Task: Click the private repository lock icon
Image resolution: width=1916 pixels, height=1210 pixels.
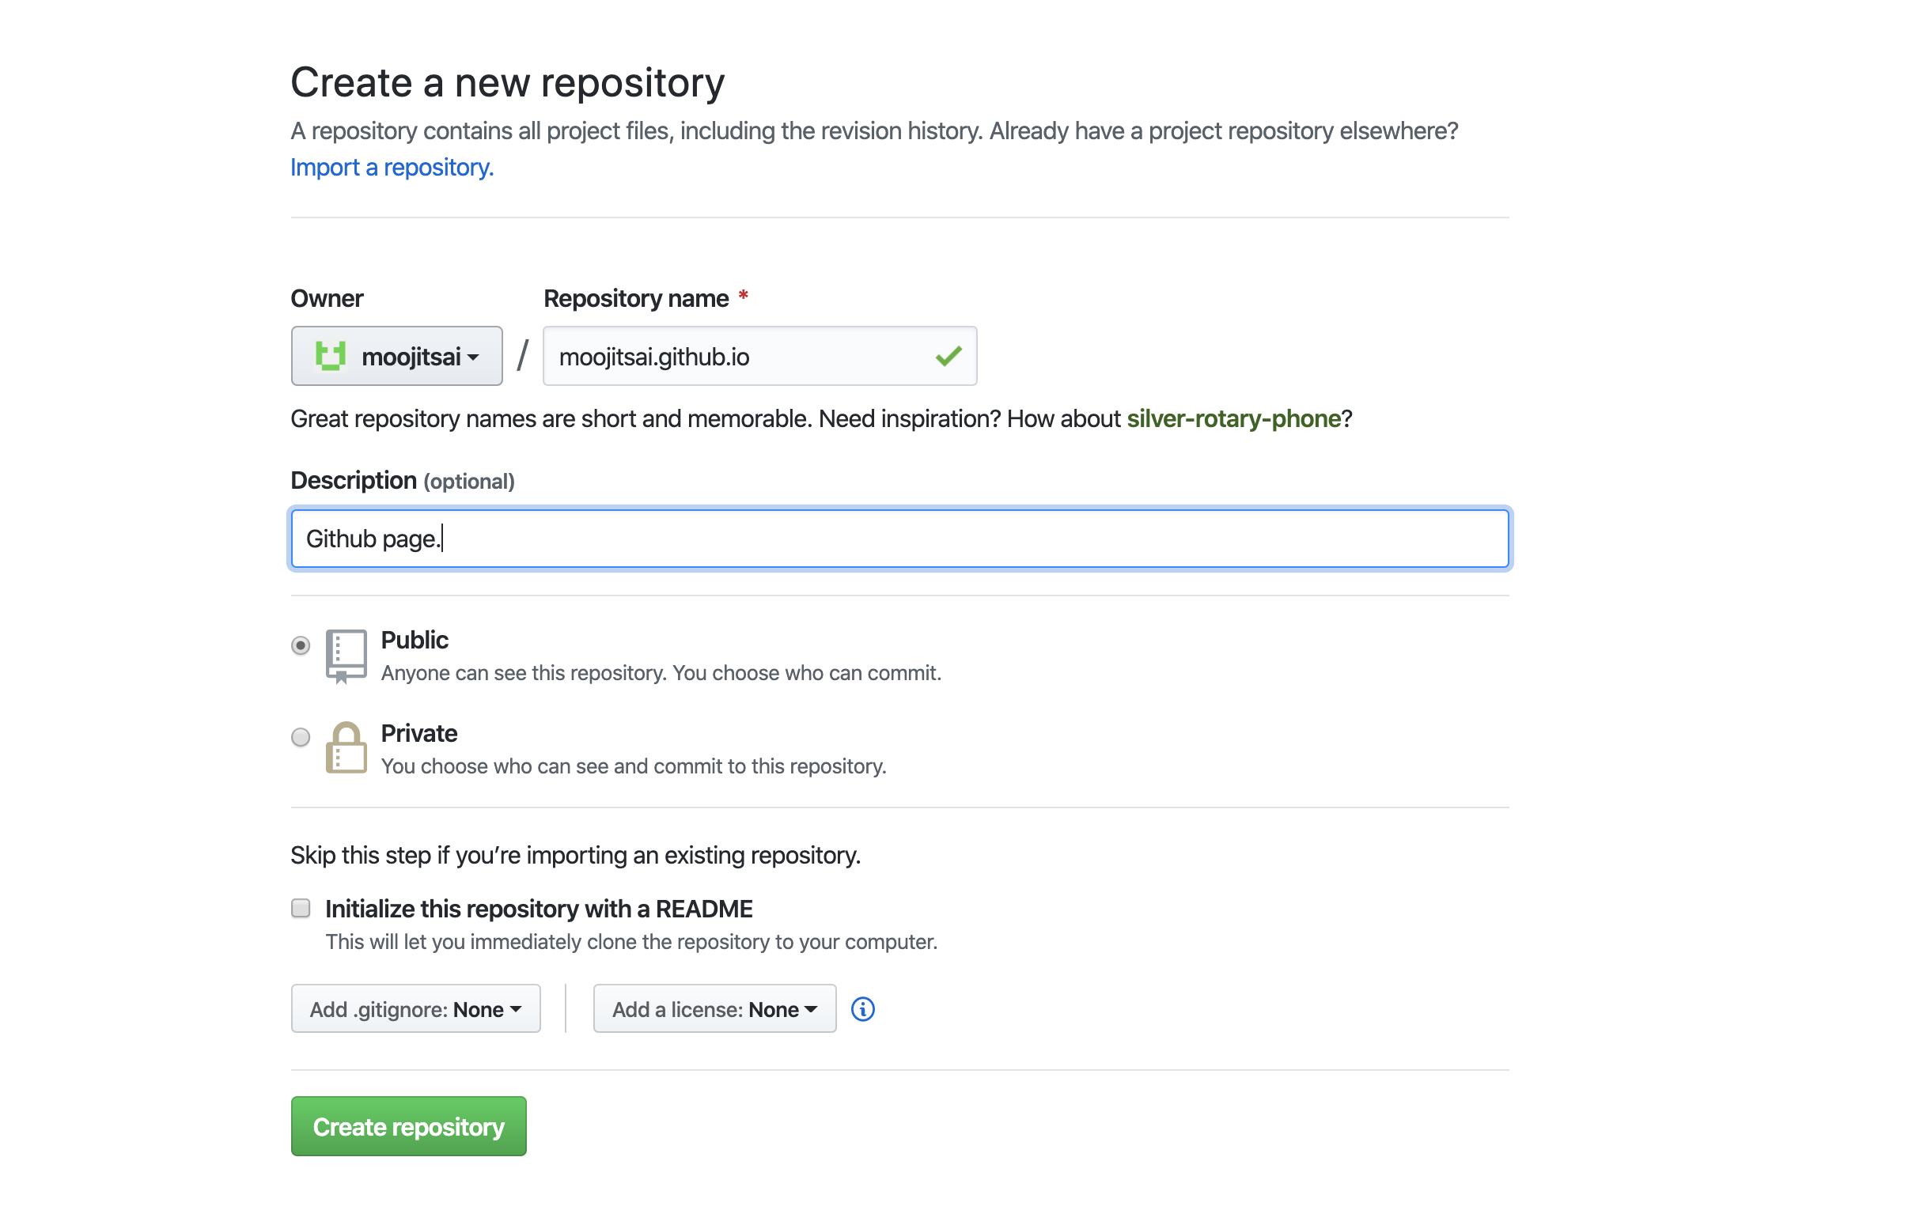Action: [346, 747]
